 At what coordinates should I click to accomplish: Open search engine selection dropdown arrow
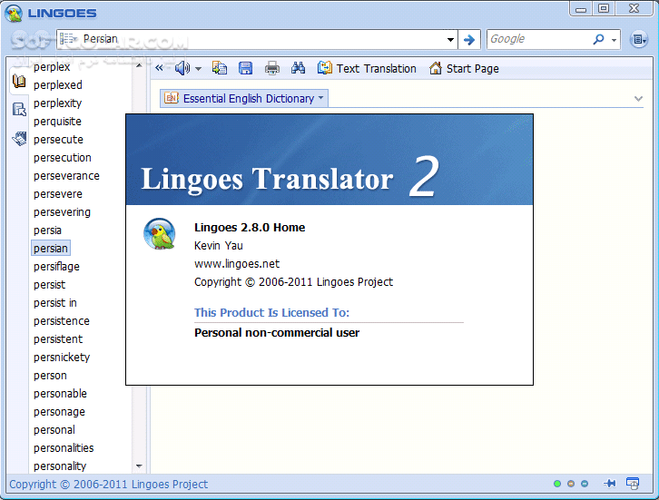pyautogui.click(x=614, y=40)
